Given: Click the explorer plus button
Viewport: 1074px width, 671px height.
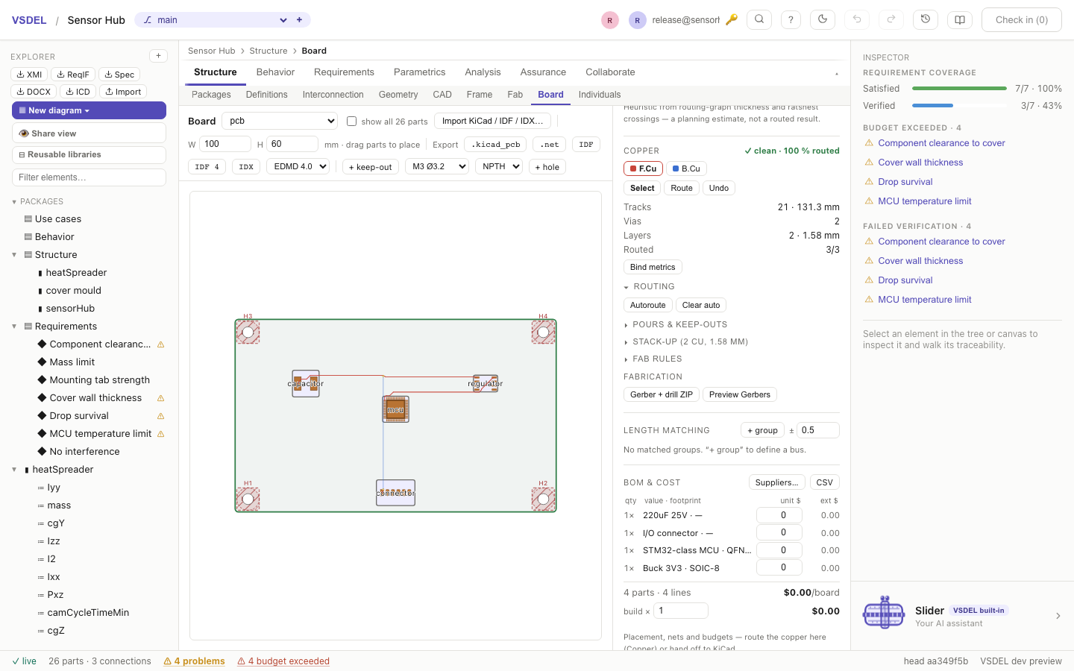Looking at the screenshot, I should pyautogui.click(x=158, y=56).
